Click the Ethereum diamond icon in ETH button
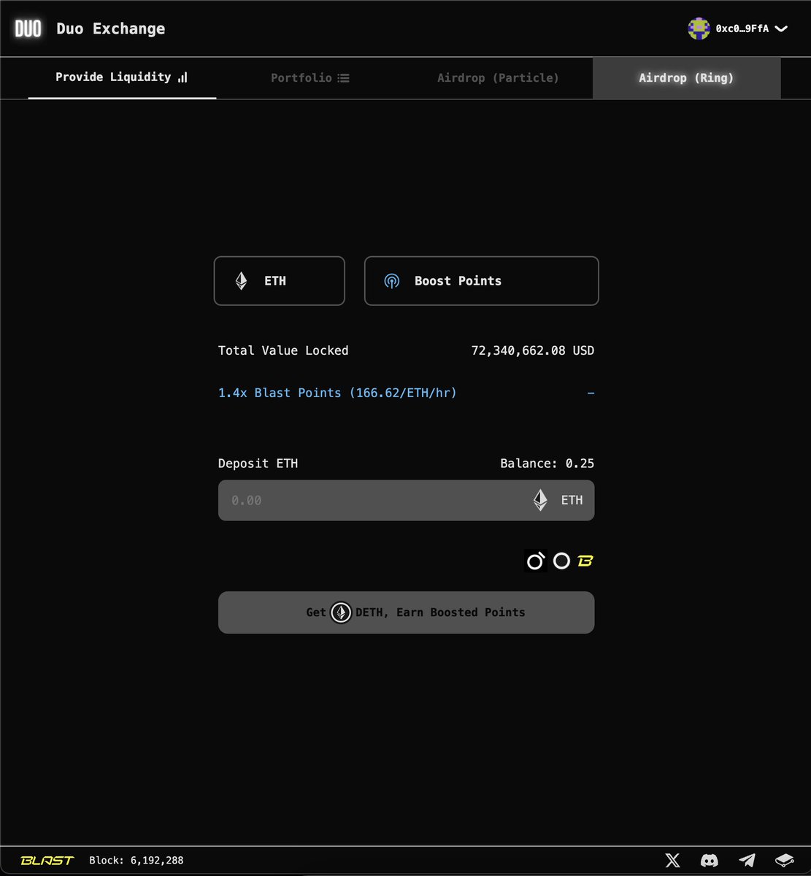 tap(241, 281)
